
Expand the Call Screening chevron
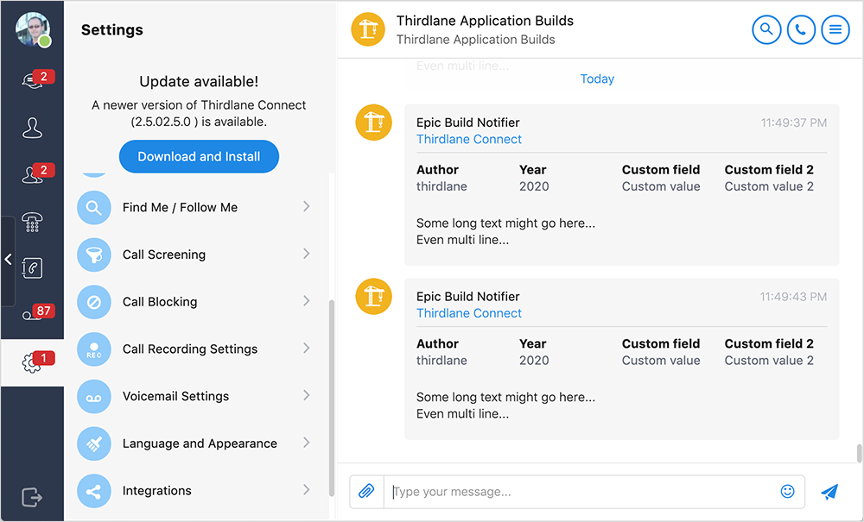coord(307,254)
